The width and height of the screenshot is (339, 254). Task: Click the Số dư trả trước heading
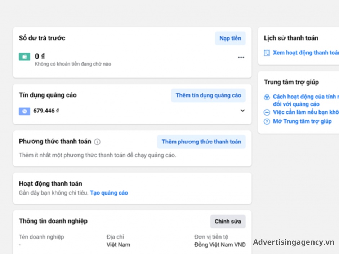(42, 38)
